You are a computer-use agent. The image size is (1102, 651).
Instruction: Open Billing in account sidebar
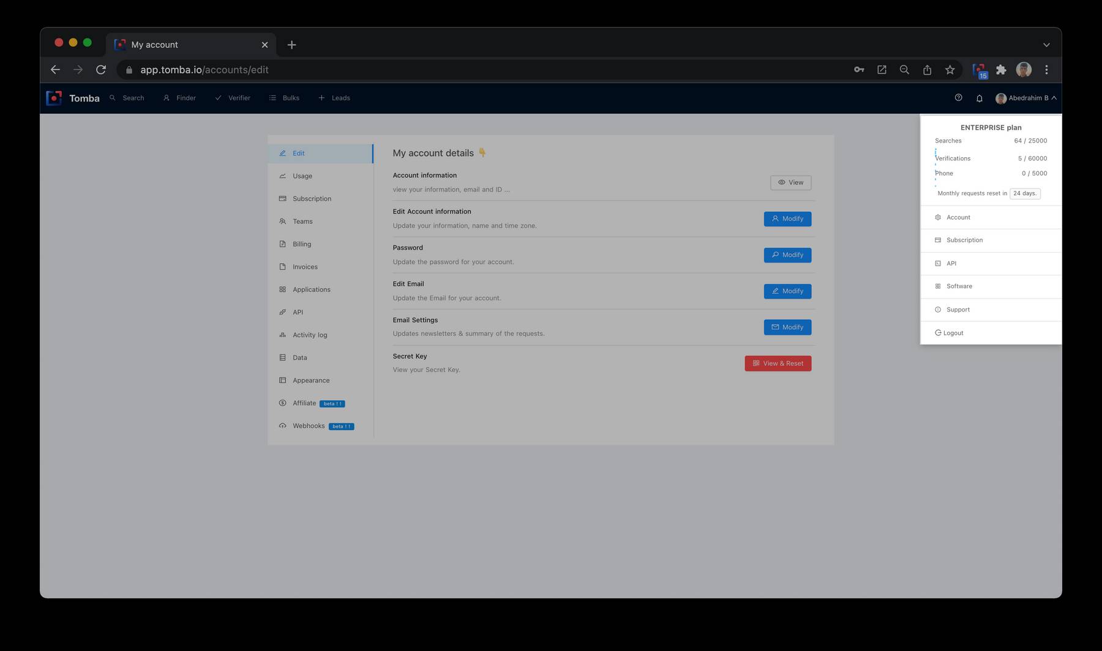click(x=320, y=244)
